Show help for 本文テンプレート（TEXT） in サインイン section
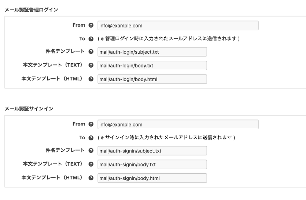The height and width of the screenshot is (200, 306). coord(91,164)
